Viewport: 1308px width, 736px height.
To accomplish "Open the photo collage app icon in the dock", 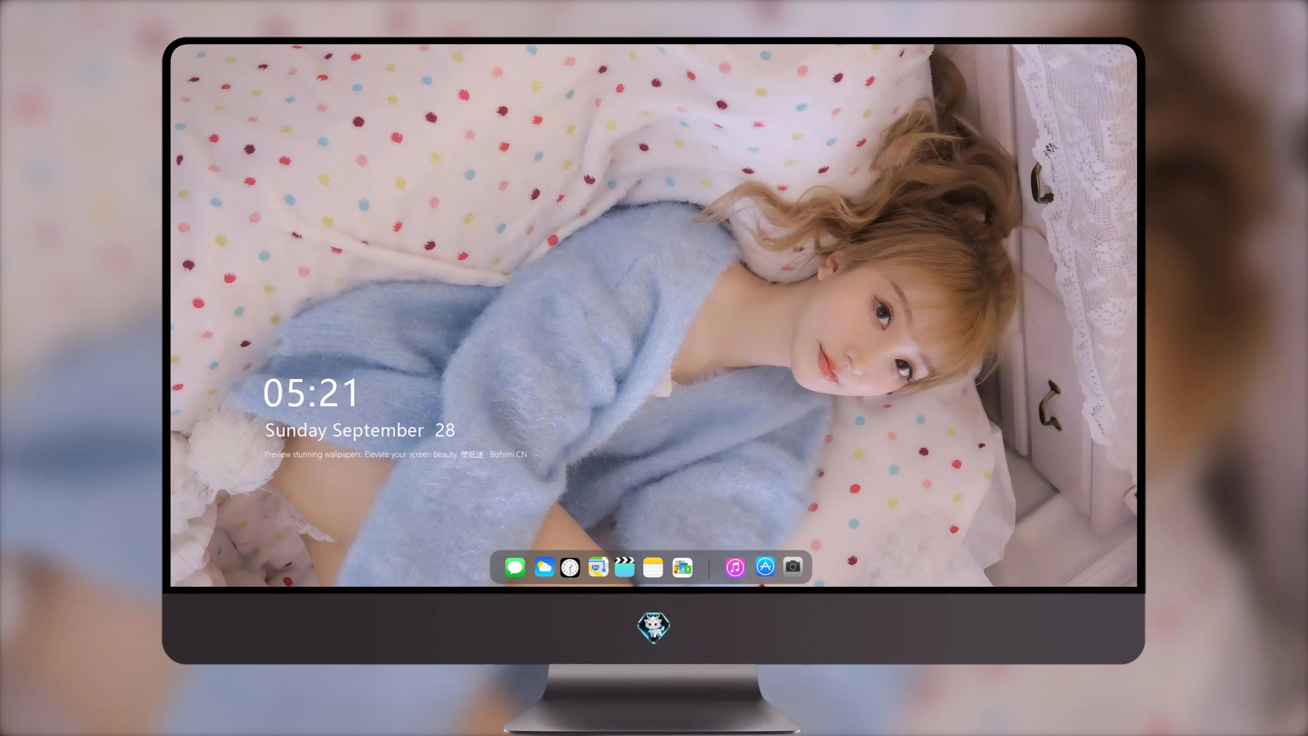I will click(x=682, y=567).
